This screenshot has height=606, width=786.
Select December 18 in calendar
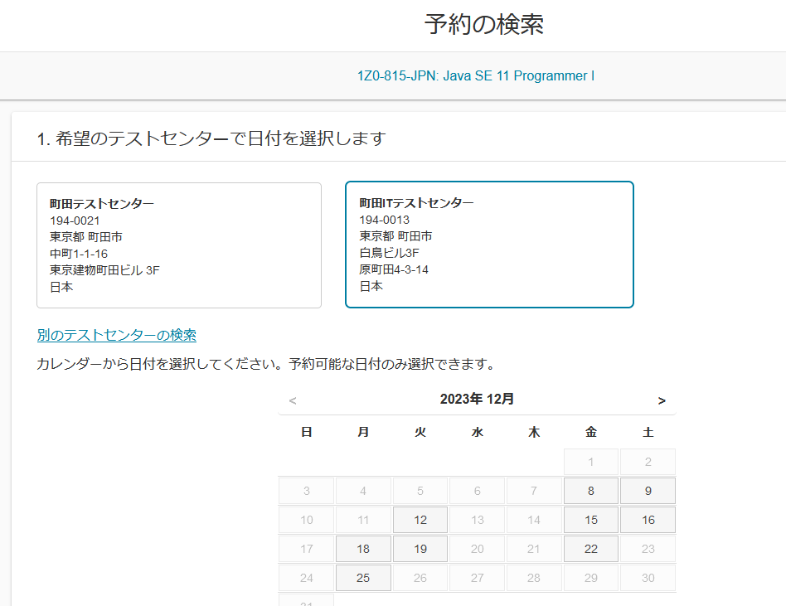coord(363,549)
